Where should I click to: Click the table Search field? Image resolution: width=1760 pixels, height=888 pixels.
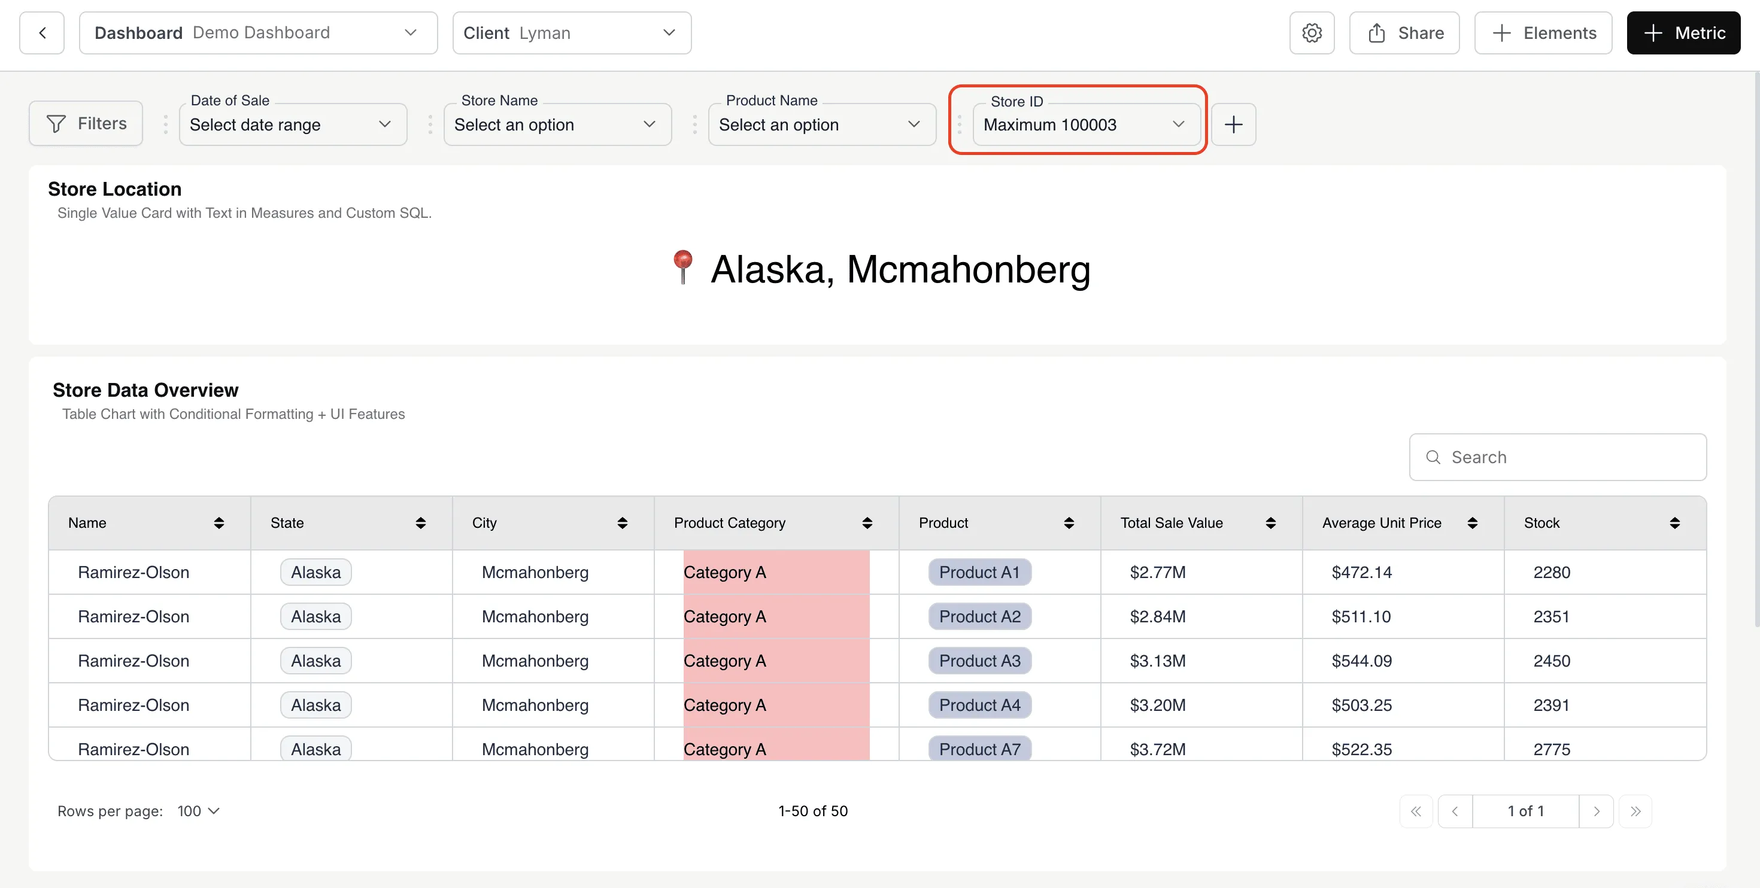pyautogui.click(x=1558, y=457)
